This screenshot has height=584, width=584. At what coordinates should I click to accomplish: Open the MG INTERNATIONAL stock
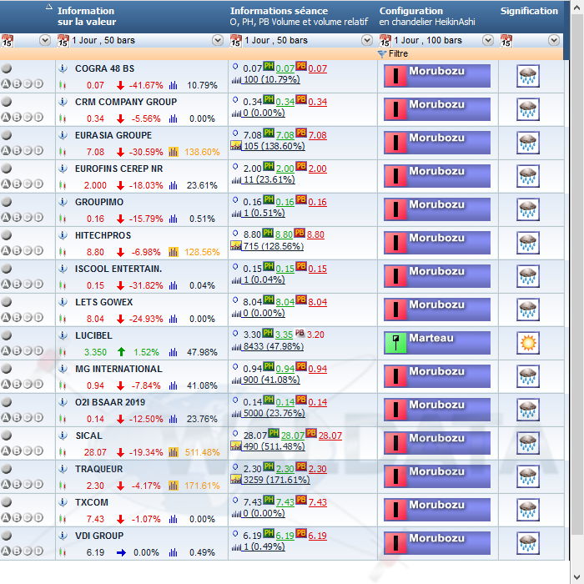118,369
